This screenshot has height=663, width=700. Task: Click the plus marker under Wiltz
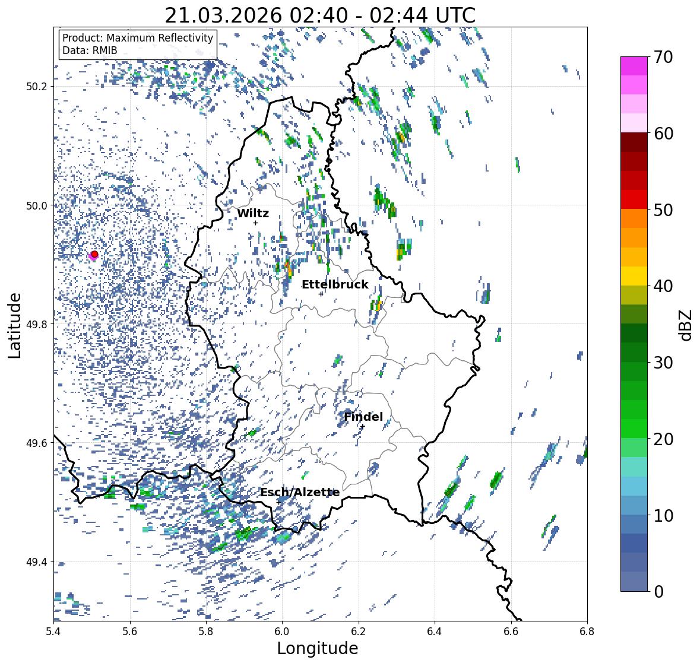(x=255, y=223)
